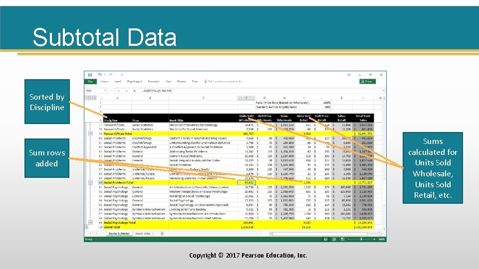This screenshot has height=269, width=479.
Task: Click the horizontal scrollbar track
Action: [x=325, y=234]
